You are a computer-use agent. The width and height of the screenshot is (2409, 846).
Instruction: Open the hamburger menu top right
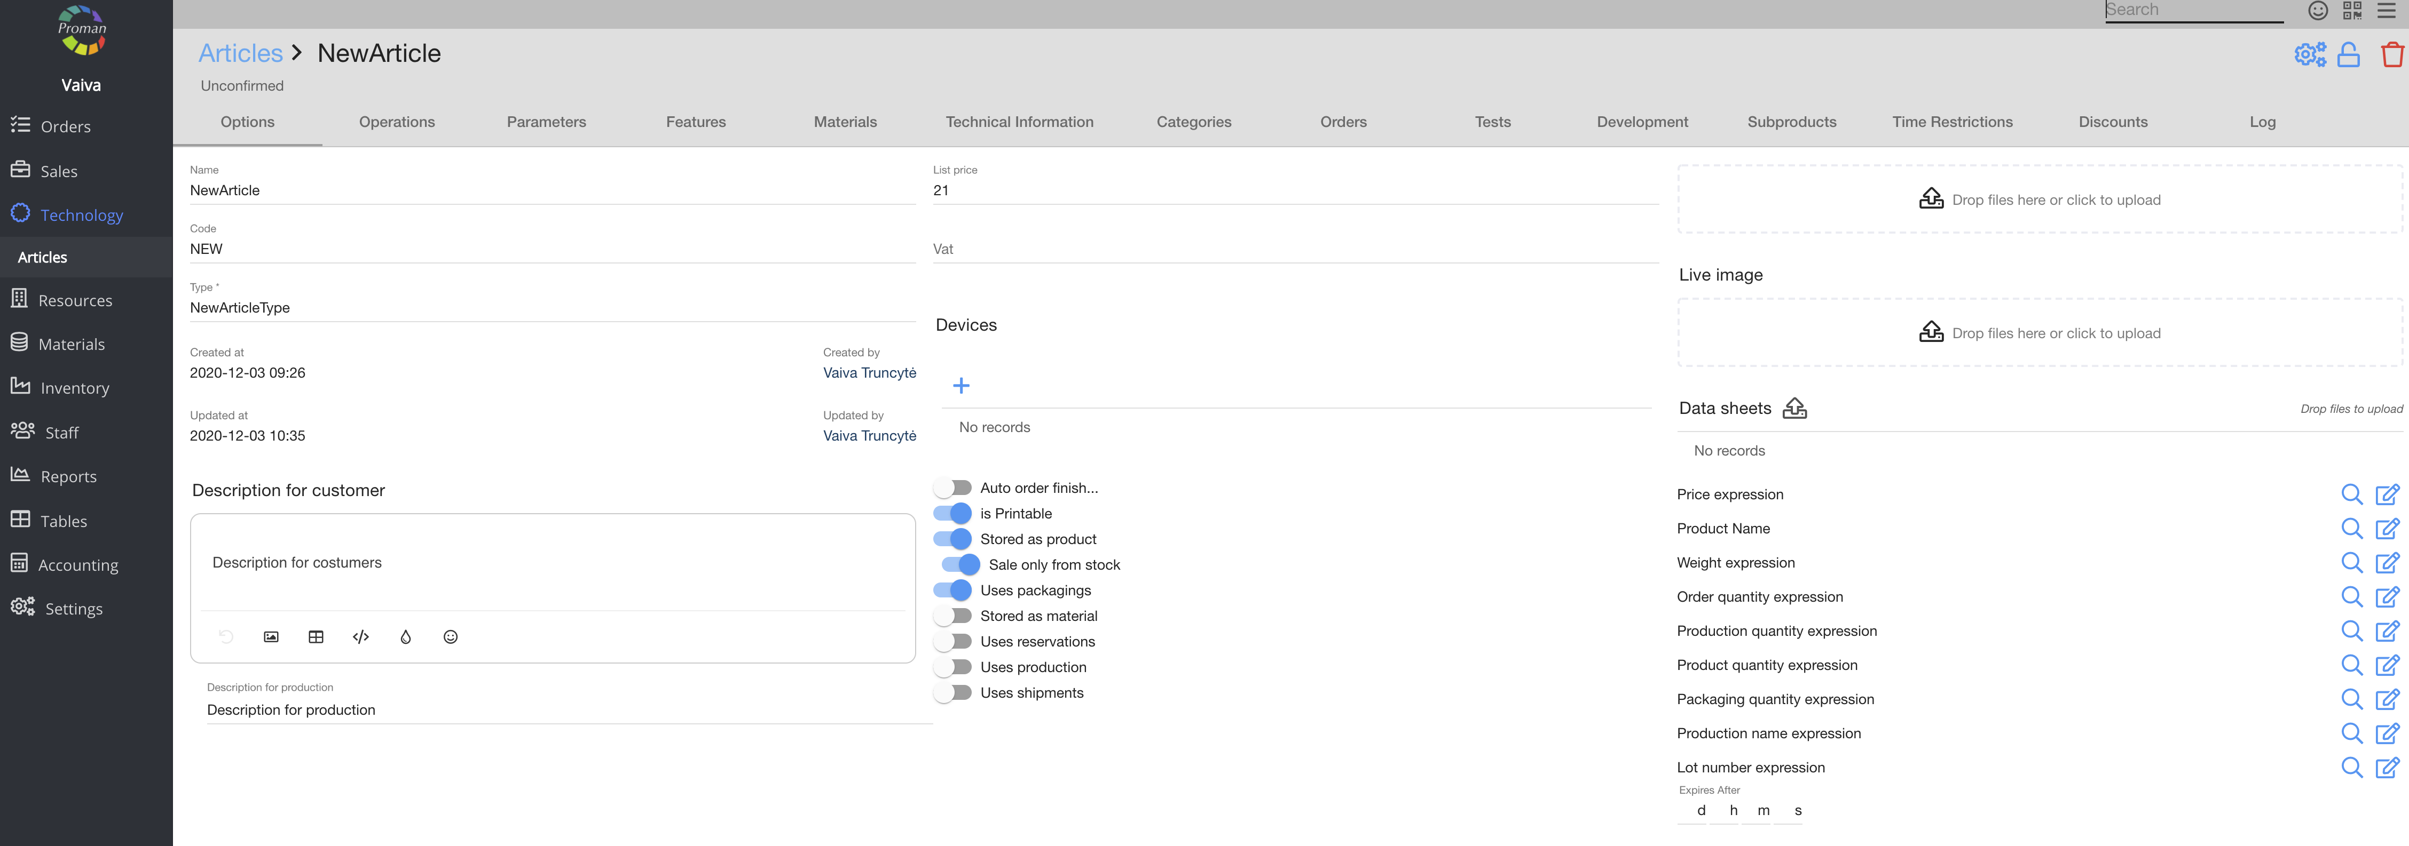(x=2388, y=10)
